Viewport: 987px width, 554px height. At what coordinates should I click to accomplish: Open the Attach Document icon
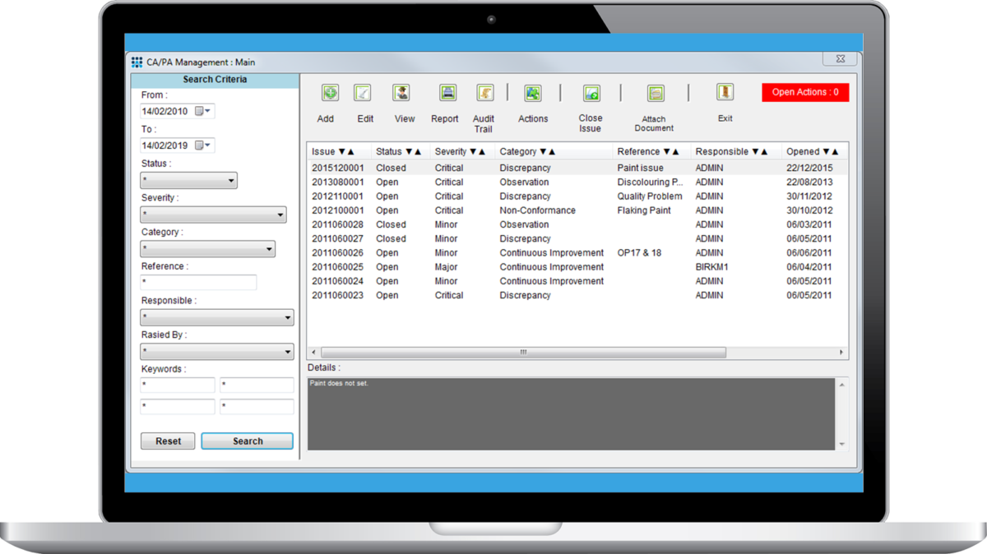656,93
